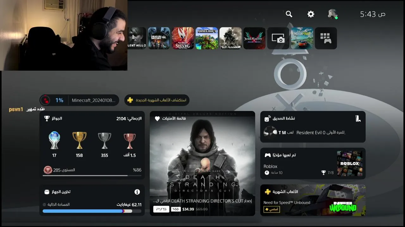
Task: Launch Devil May Cry 5 tile
Action: 254,38
